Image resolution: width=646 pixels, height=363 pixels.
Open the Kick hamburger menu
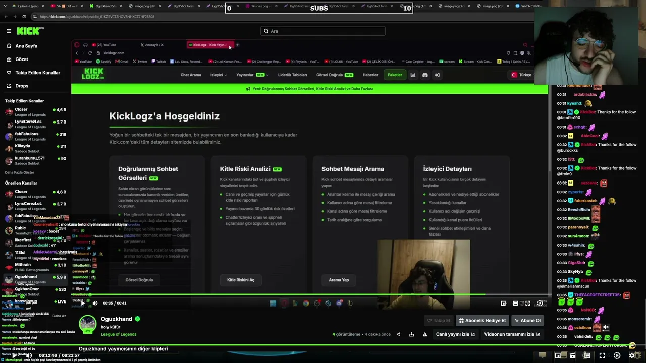pos(9,31)
